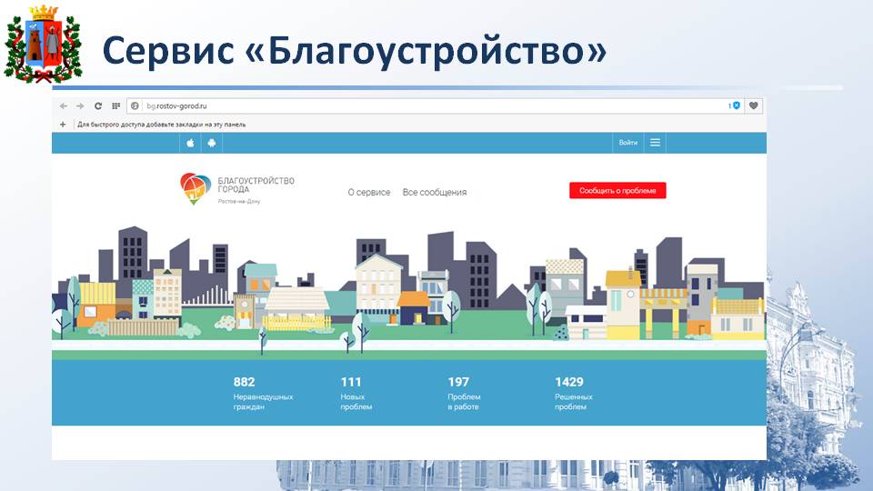This screenshot has height=491, width=873.
Task: Click the Войти login link
Action: (627, 143)
